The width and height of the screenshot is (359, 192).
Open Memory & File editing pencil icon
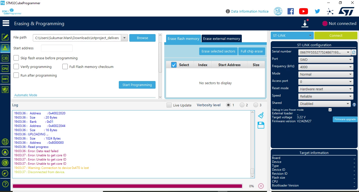pyautogui.click(x=5, y=37)
